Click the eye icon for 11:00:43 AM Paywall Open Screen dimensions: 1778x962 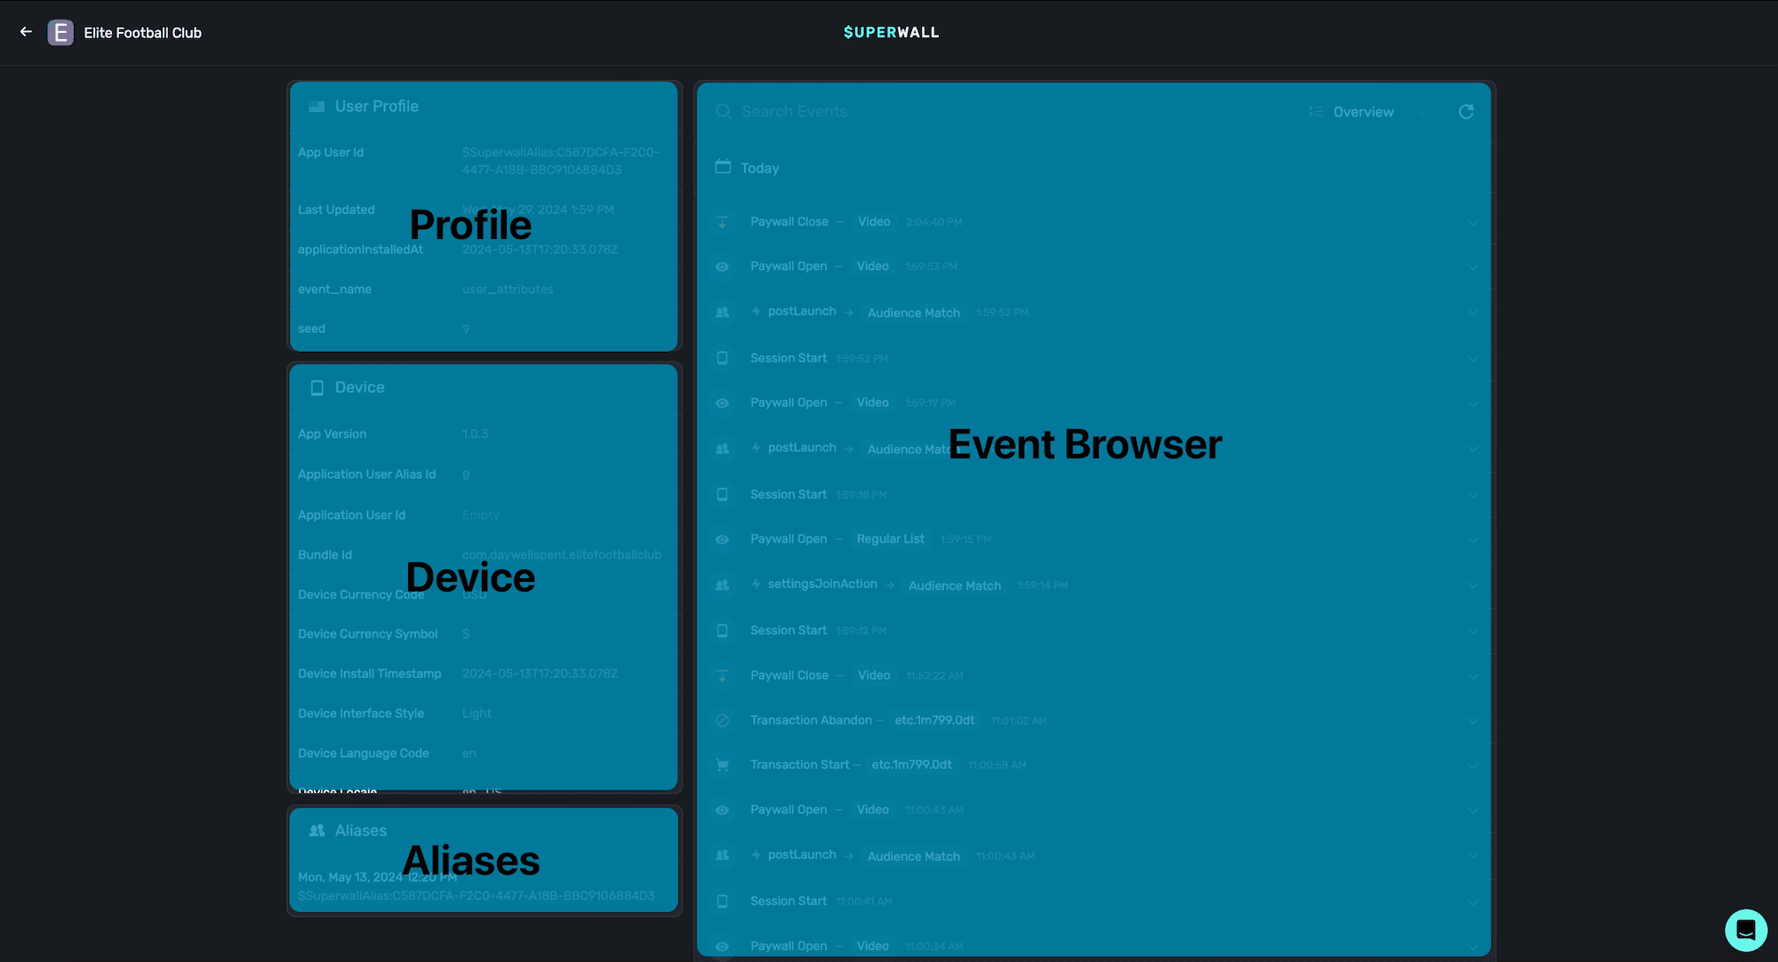[x=723, y=810]
